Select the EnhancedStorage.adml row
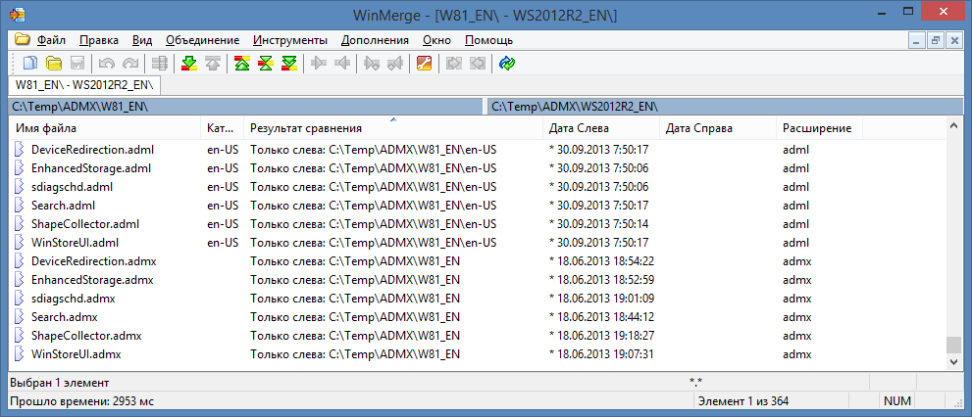The height and width of the screenshot is (417, 972). [478, 167]
